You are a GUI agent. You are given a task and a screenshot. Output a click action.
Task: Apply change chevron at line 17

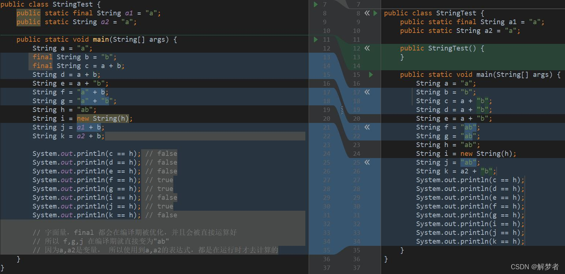(367, 92)
